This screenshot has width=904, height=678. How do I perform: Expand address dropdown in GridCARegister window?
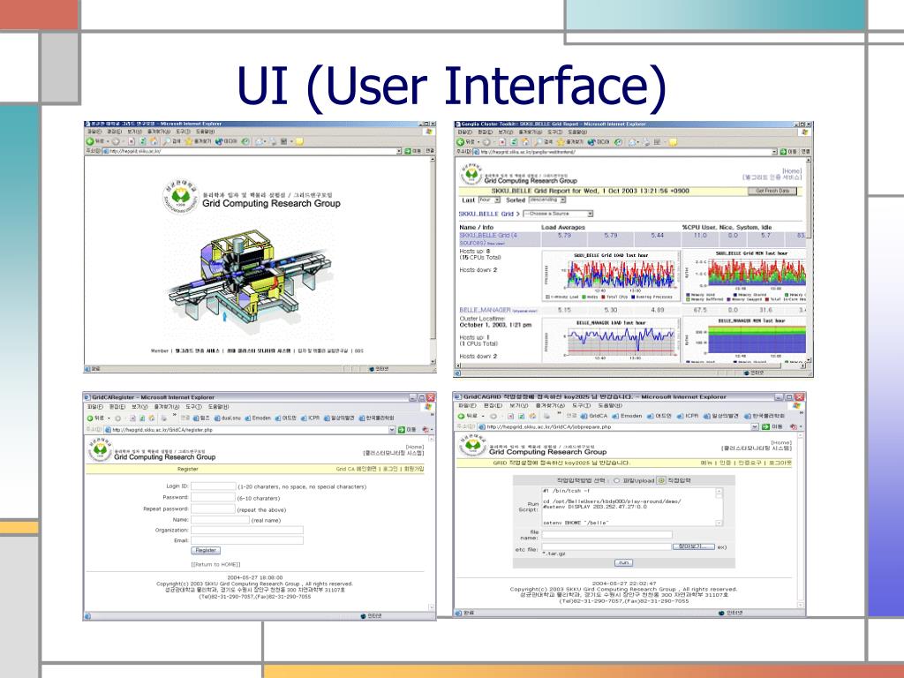coord(392,430)
